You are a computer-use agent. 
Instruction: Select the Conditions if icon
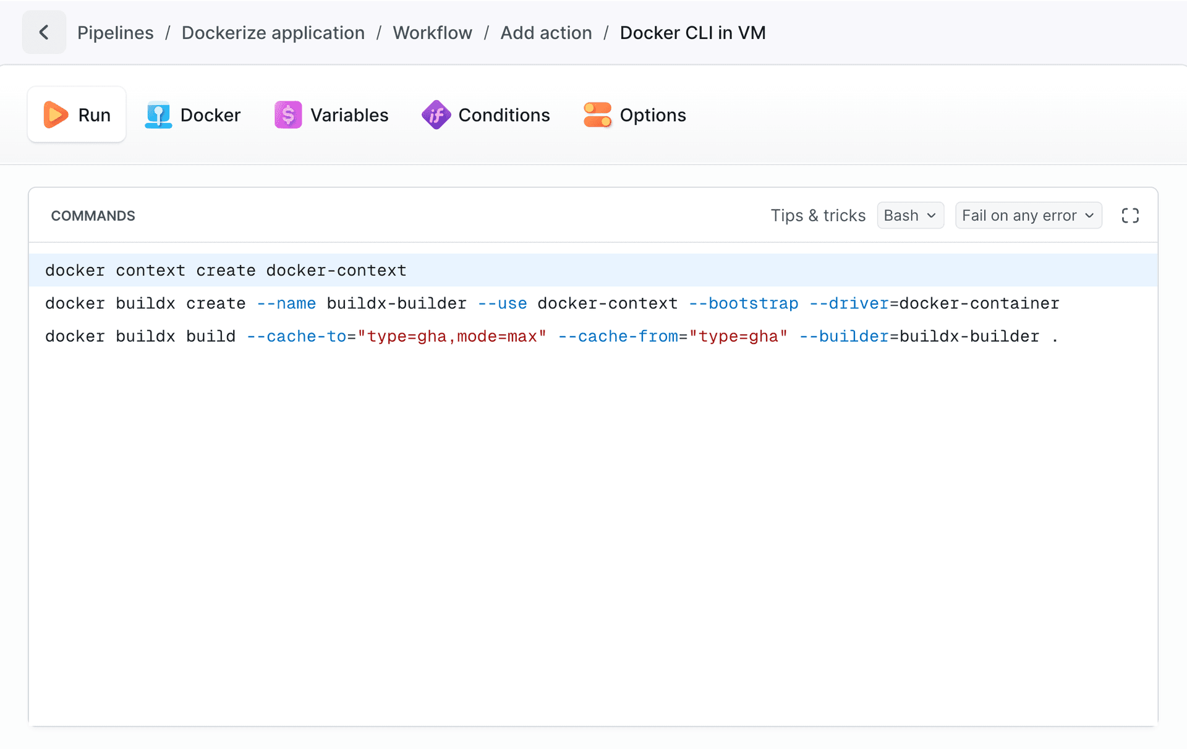click(x=435, y=114)
